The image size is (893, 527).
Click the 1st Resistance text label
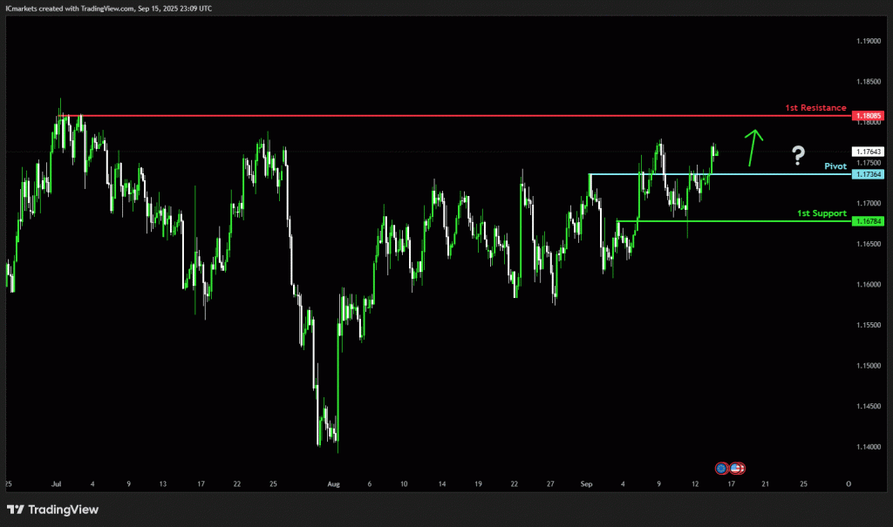point(815,107)
